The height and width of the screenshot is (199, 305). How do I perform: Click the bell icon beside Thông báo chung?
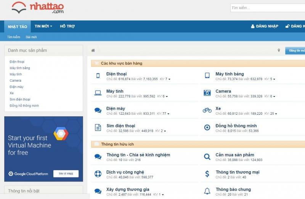(x=207, y=191)
